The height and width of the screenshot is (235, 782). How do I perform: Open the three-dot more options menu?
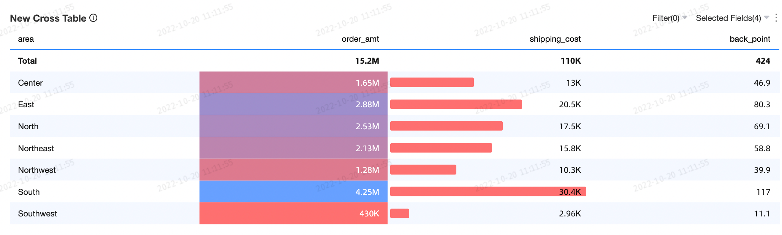pyautogui.click(x=776, y=18)
